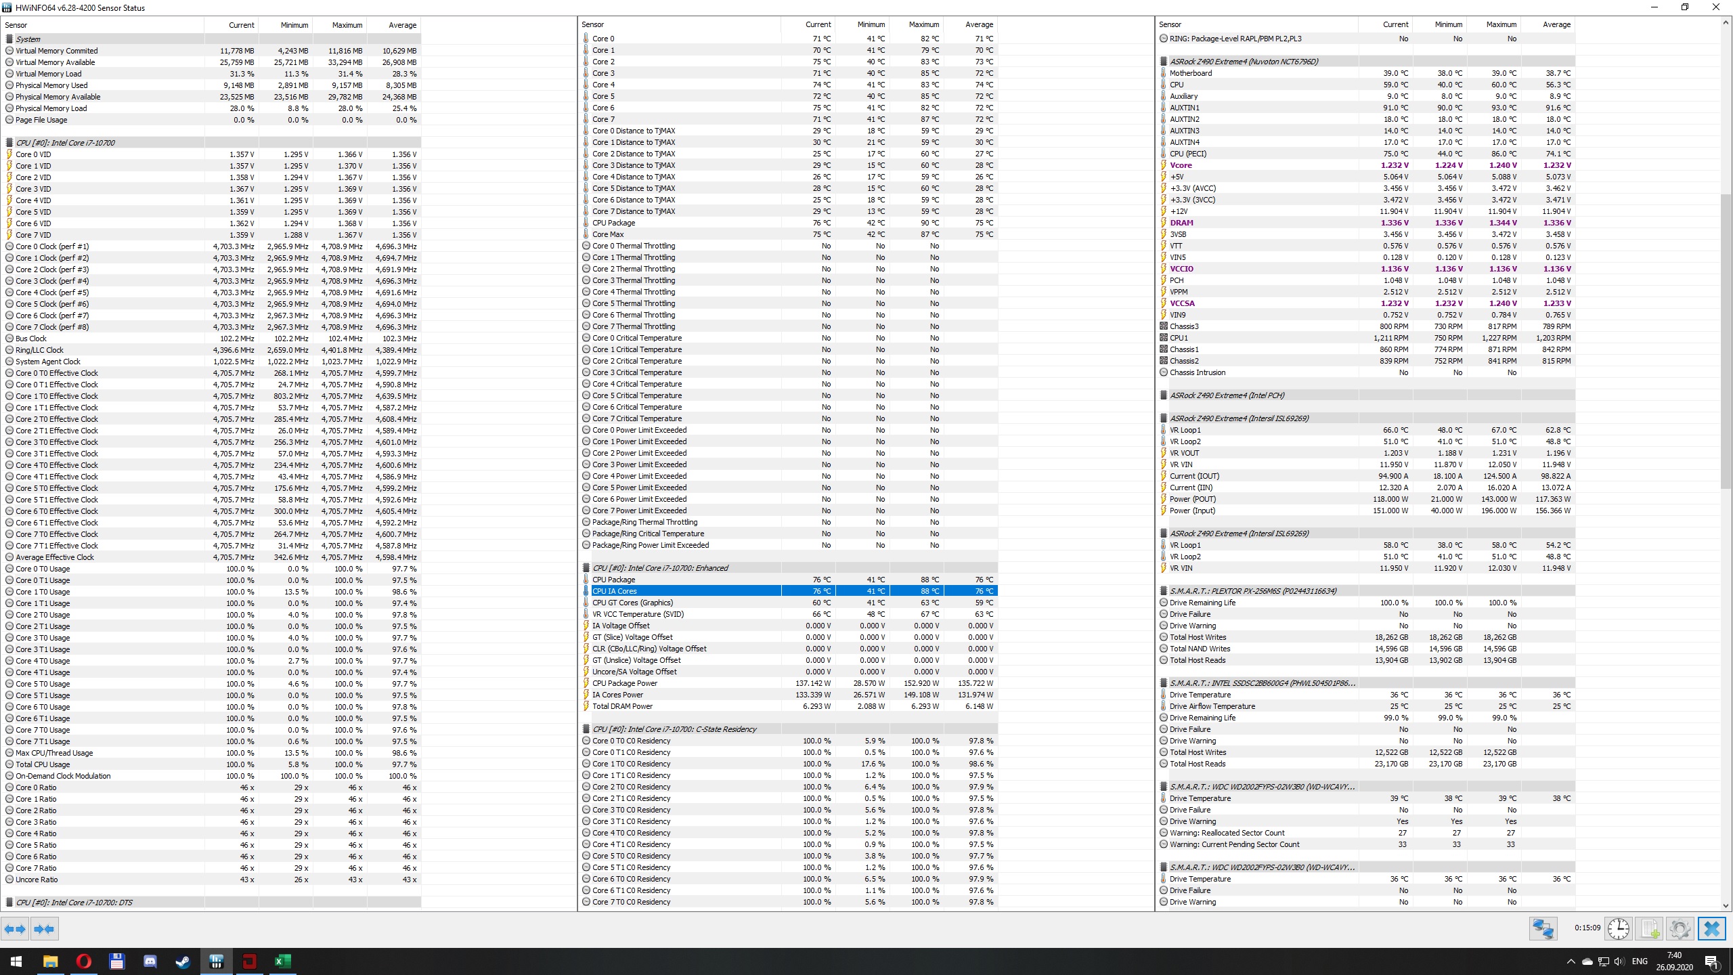Click the expand columns arrows button
The image size is (1733, 975).
point(15,929)
